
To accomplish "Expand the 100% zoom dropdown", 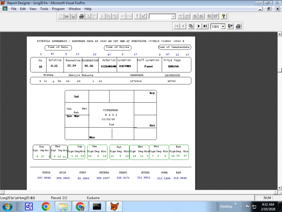I will coord(223,26).
